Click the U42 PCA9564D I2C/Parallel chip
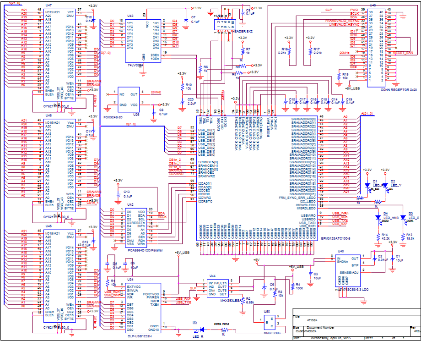The height and width of the screenshot is (341, 421). [x=136, y=228]
